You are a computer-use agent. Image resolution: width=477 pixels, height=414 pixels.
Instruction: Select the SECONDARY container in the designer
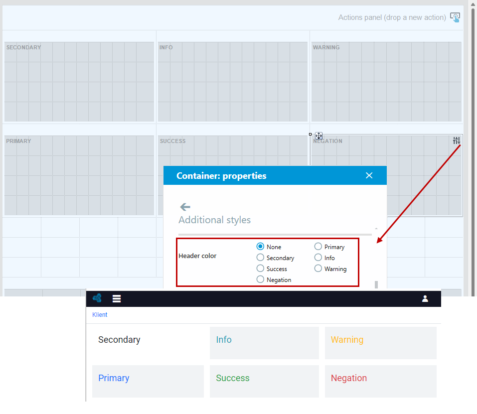coord(79,82)
